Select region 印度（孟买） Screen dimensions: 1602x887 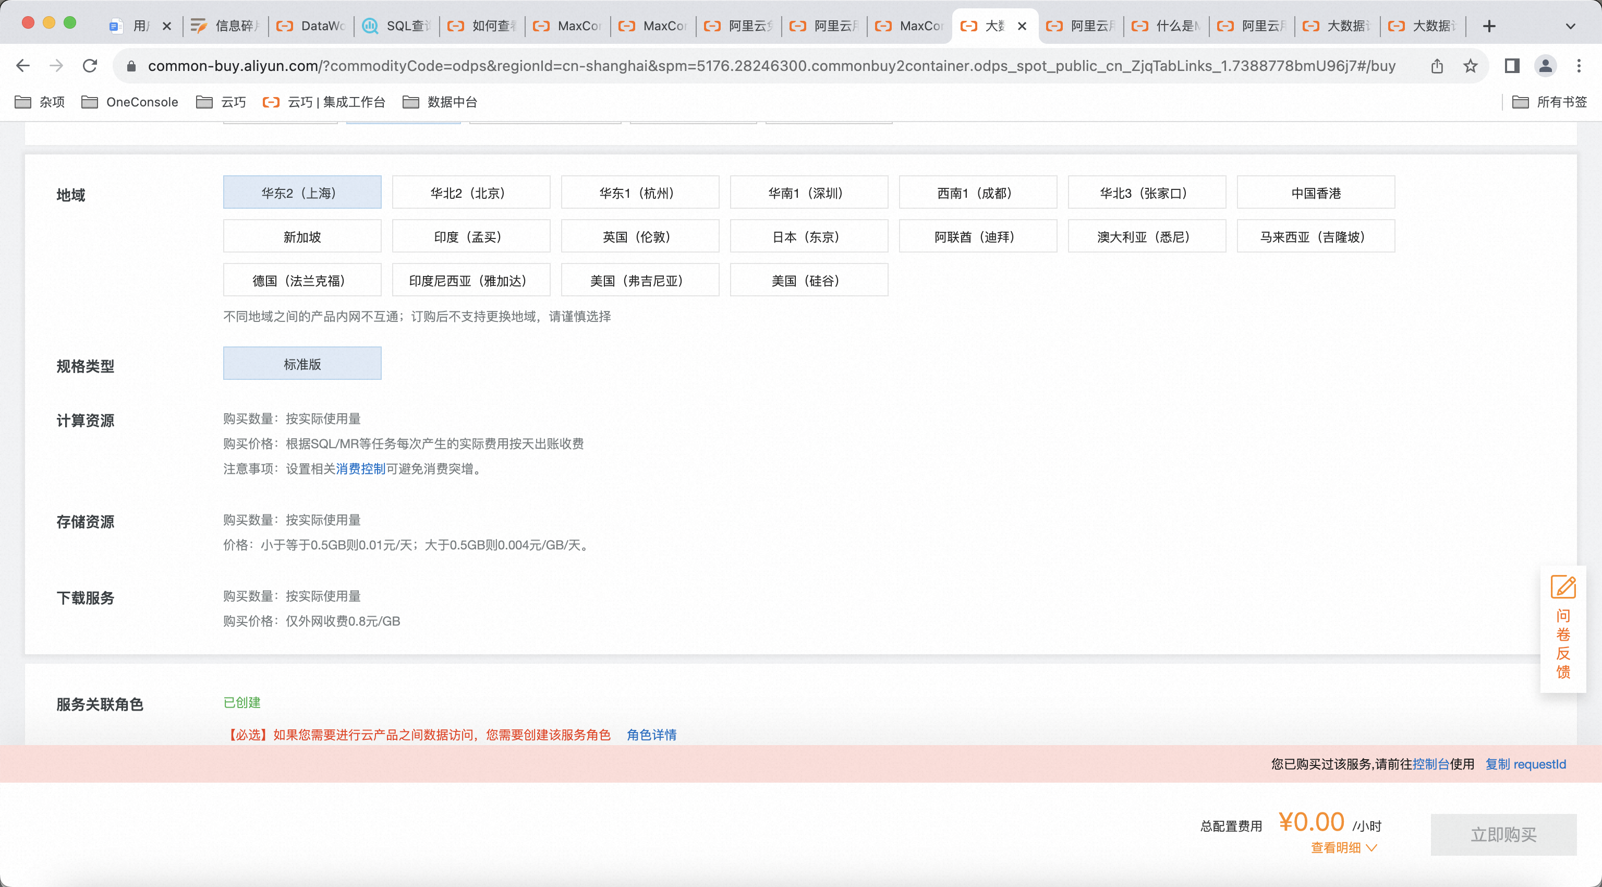click(x=471, y=236)
